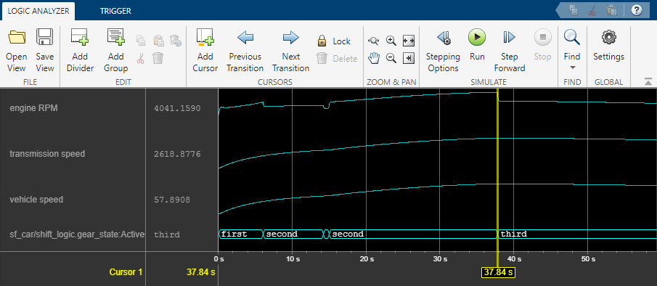The image size is (657, 286).
Task: Add a new cursor with Add Cursor
Action: click(205, 51)
